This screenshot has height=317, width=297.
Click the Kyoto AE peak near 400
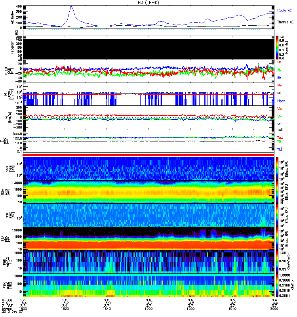(71, 6)
